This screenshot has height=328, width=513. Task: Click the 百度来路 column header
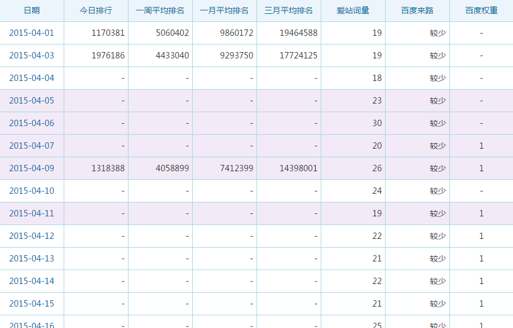(417, 10)
